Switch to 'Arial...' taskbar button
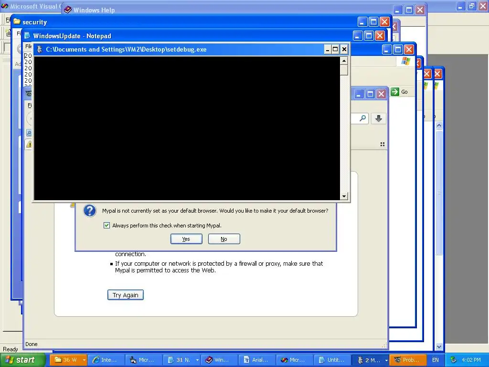This screenshot has height=367, width=489. [x=257, y=360]
